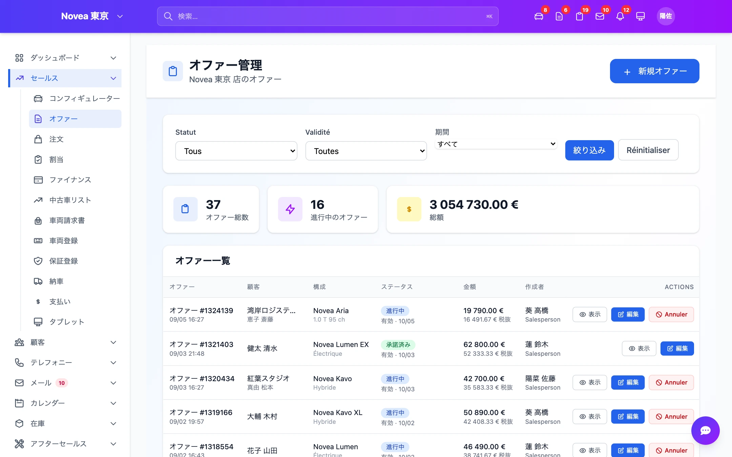
Task: Click ダッシュボード grid icon in sidebar
Action: click(19, 58)
